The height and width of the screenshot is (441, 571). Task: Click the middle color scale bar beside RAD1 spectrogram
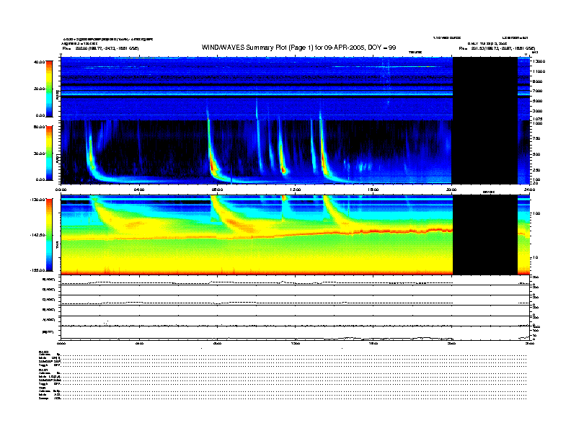(49, 153)
